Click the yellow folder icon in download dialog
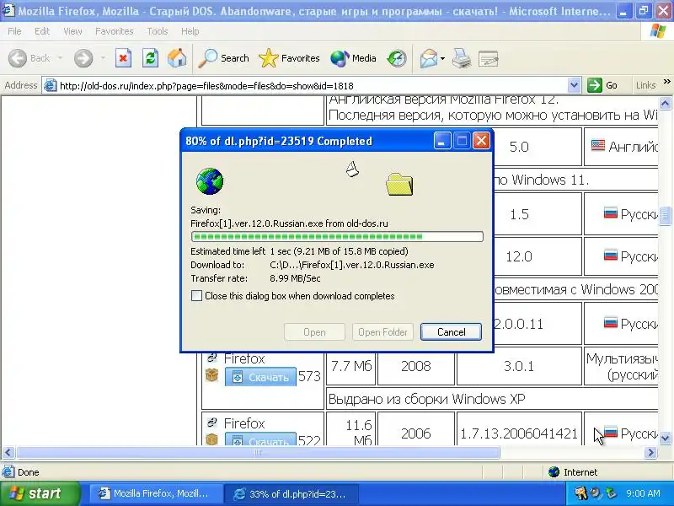The image size is (674, 506). coord(399,184)
